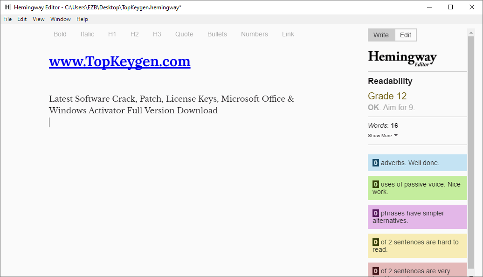Select the green passive voice panel
483x277 pixels.
tap(417, 188)
